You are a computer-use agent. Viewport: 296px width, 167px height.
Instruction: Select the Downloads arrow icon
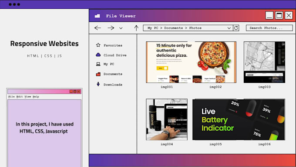(x=98, y=84)
